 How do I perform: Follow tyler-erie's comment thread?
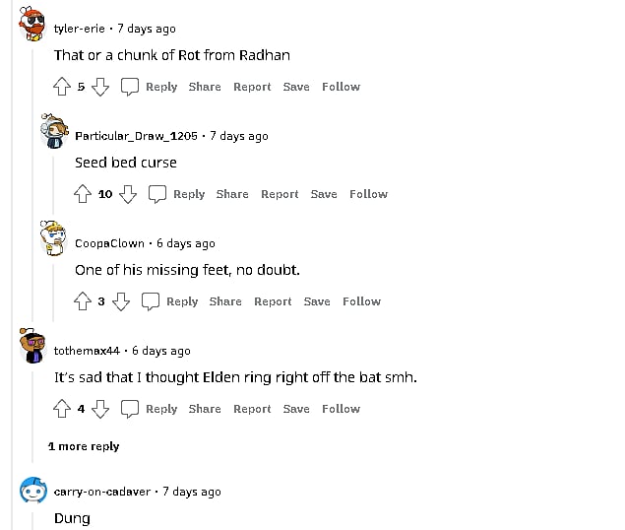tap(341, 87)
